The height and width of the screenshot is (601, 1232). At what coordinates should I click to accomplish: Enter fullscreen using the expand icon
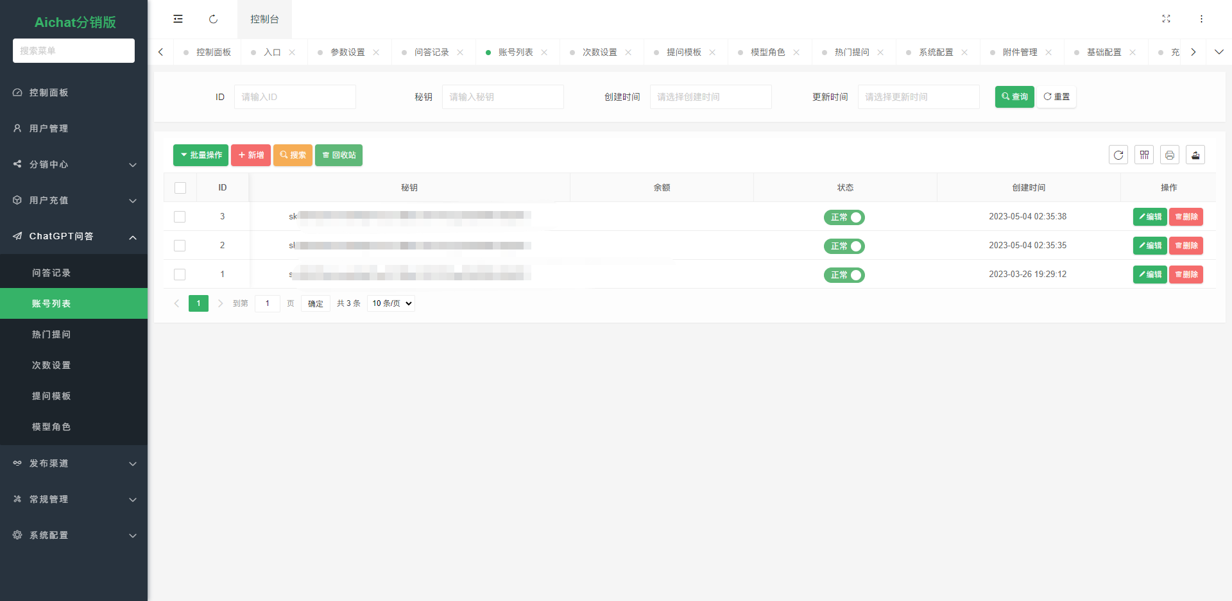click(x=1167, y=19)
